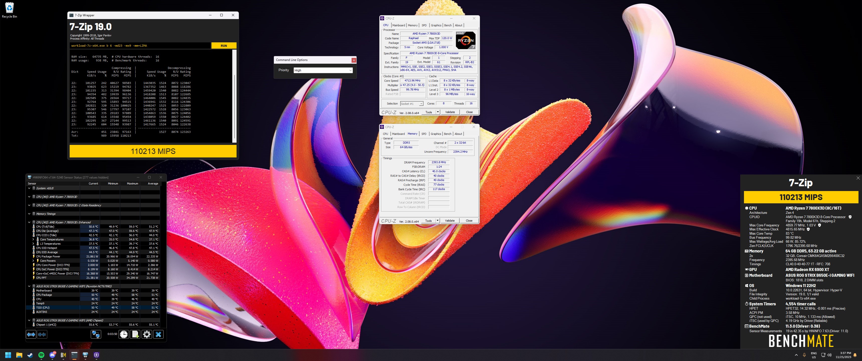
Task: Collapse Memory Timings sensor group
Action: [x=29, y=214]
